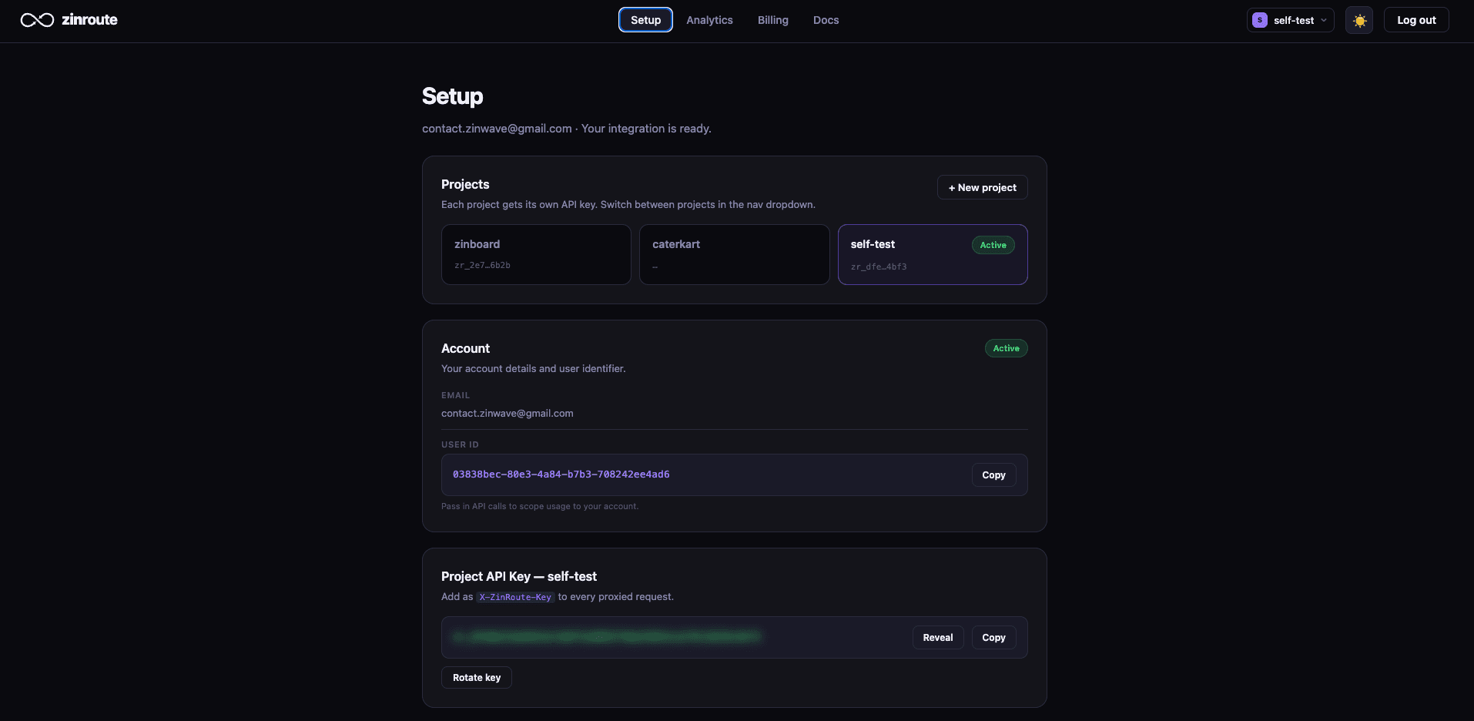Click the 's' avatar in the project switcher
The height and width of the screenshot is (721, 1474).
tap(1261, 20)
